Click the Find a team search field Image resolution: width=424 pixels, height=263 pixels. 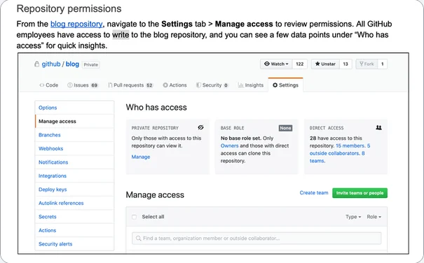pyautogui.click(x=257, y=238)
